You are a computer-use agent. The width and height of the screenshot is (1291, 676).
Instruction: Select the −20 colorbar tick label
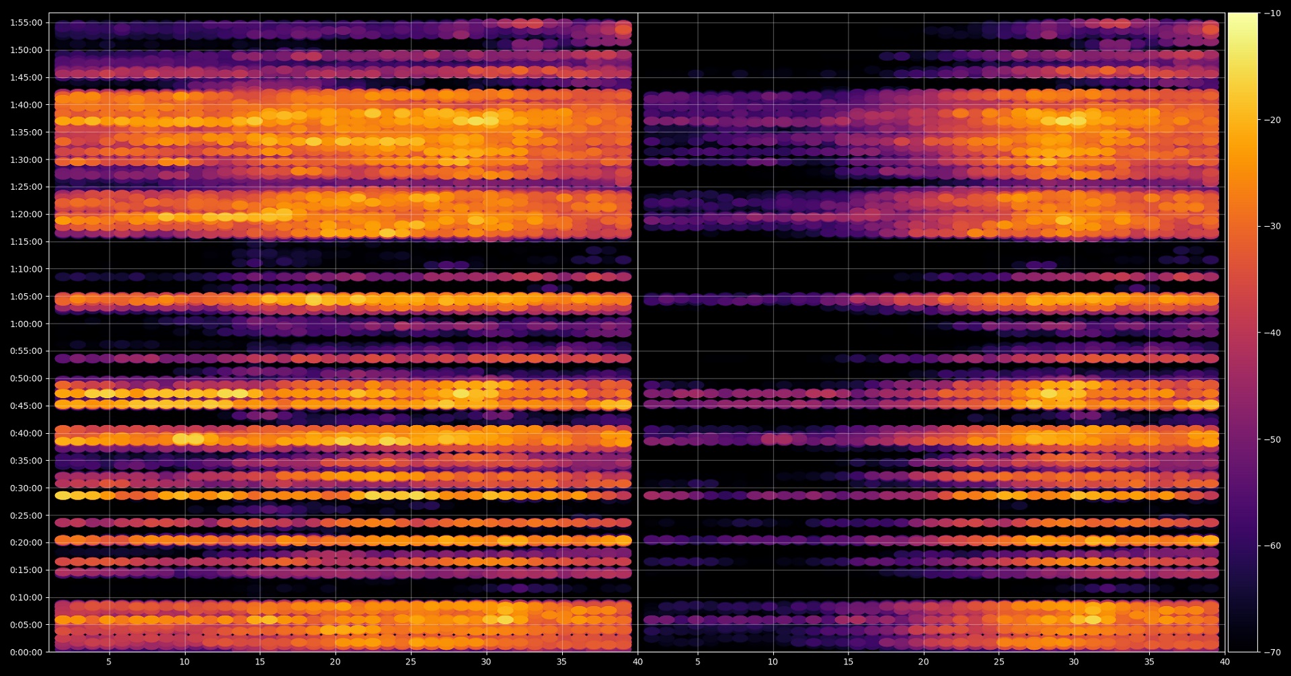tap(1273, 120)
